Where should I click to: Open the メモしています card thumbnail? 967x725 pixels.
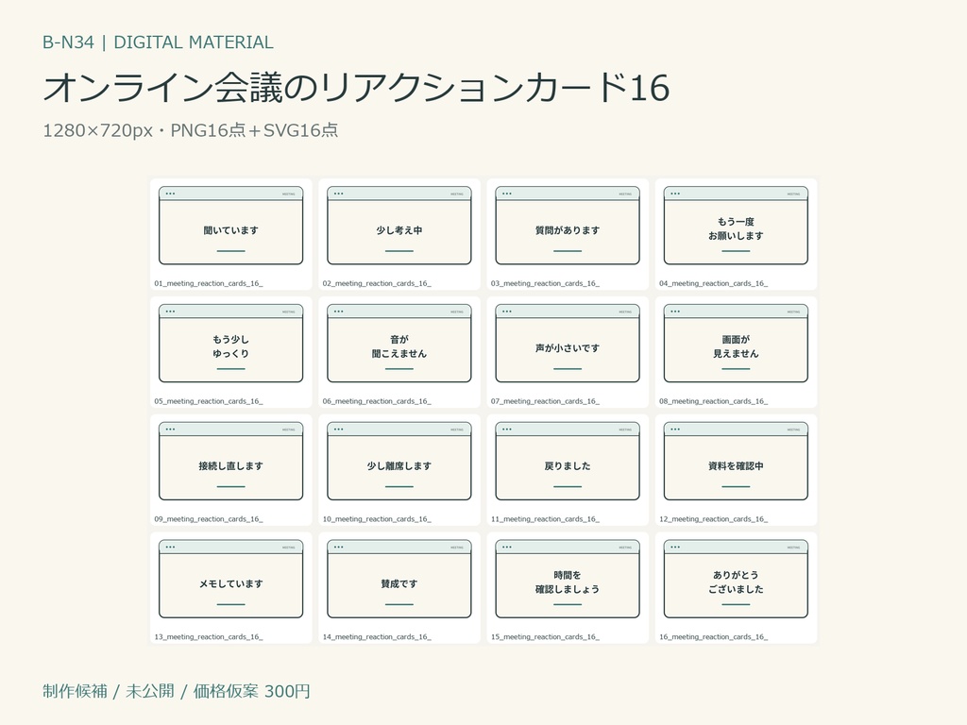(x=230, y=579)
